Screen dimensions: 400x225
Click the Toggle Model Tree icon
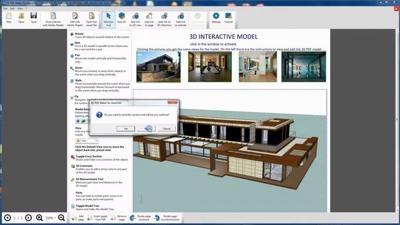click(x=72, y=206)
